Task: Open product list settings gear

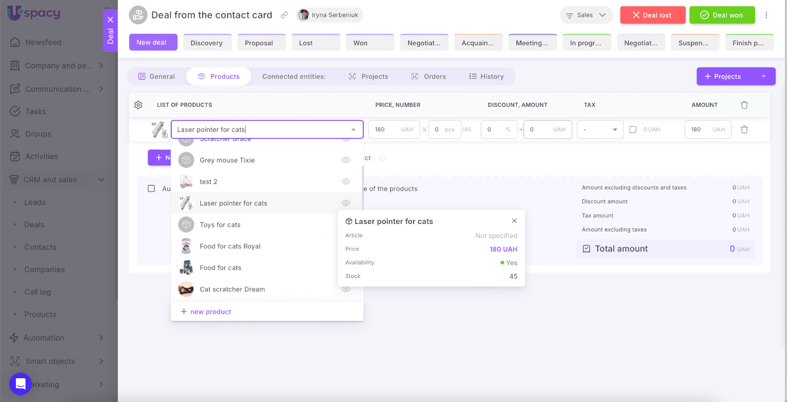Action: pyautogui.click(x=138, y=105)
